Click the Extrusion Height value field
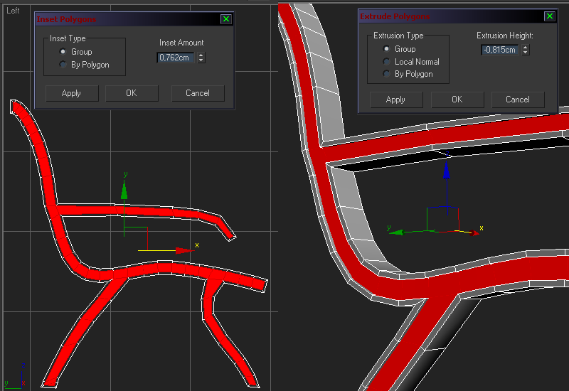The width and height of the screenshot is (569, 391). coord(499,50)
